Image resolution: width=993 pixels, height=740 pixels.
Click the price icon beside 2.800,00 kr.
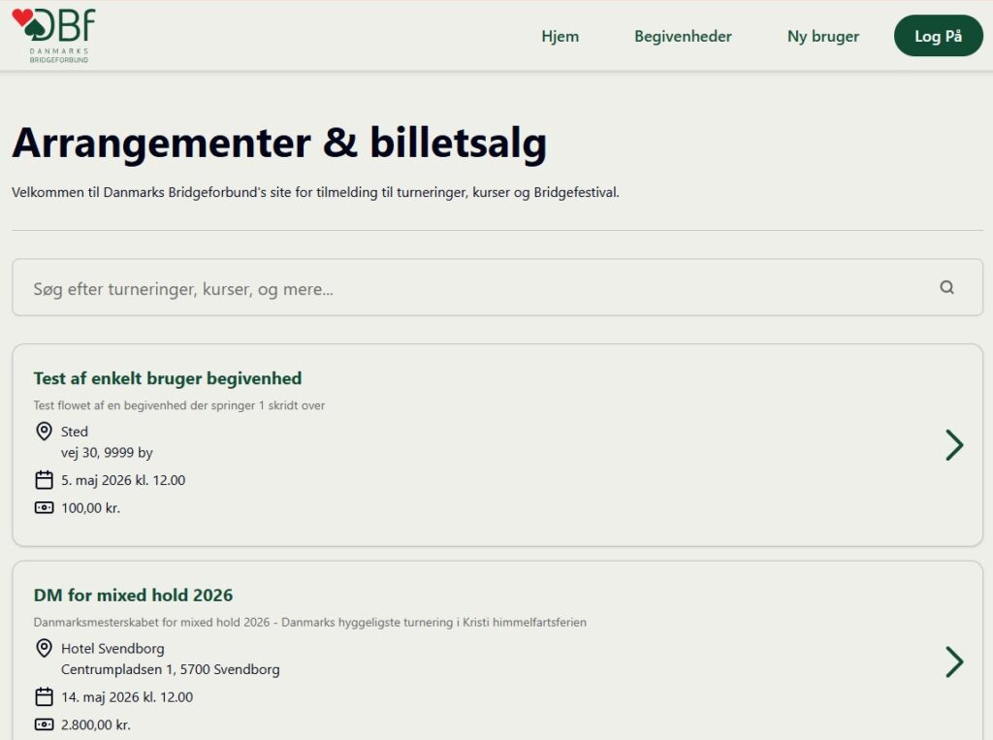44,724
